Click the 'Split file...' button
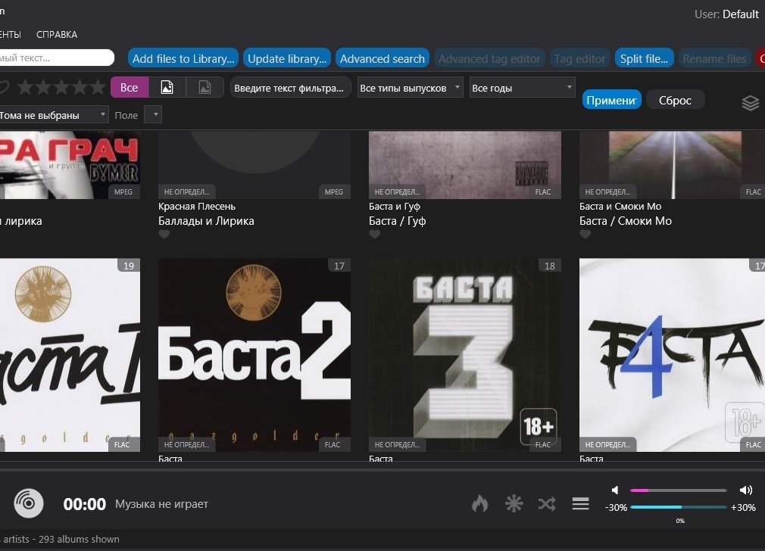 coord(644,58)
